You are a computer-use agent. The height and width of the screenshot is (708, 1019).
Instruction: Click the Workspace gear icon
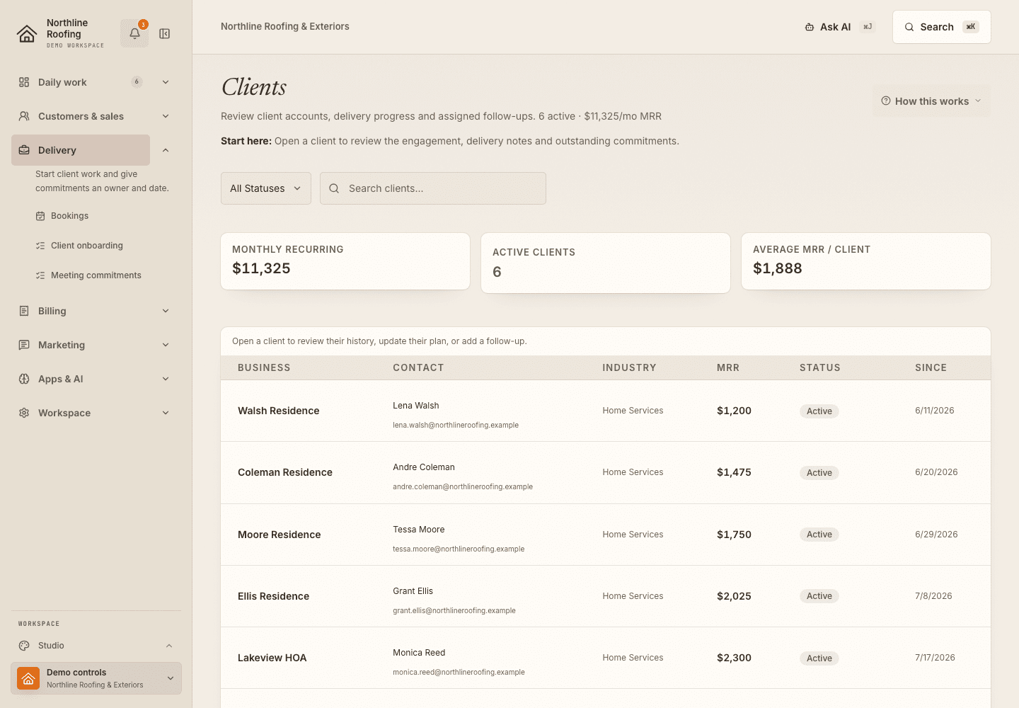click(x=24, y=413)
